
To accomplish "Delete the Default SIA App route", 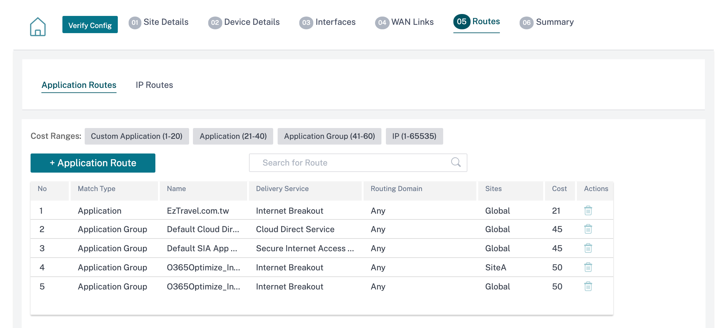I will [588, 248].
